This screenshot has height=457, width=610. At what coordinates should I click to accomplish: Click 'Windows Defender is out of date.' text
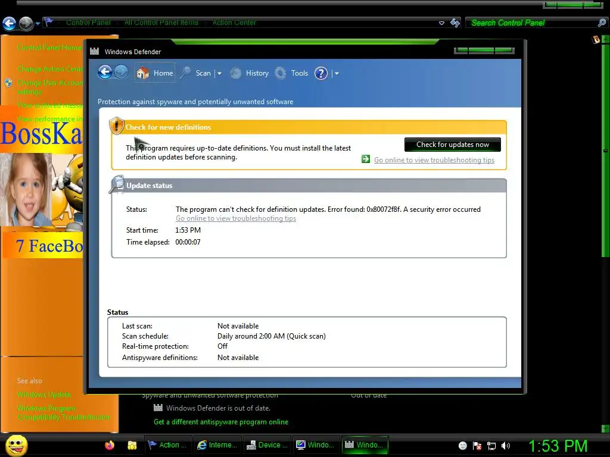[x=218, y=408]
